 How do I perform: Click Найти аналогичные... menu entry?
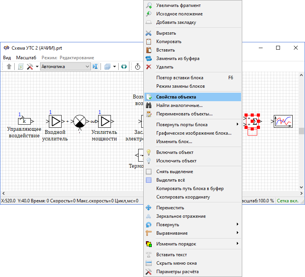click(x=179, y=105)
